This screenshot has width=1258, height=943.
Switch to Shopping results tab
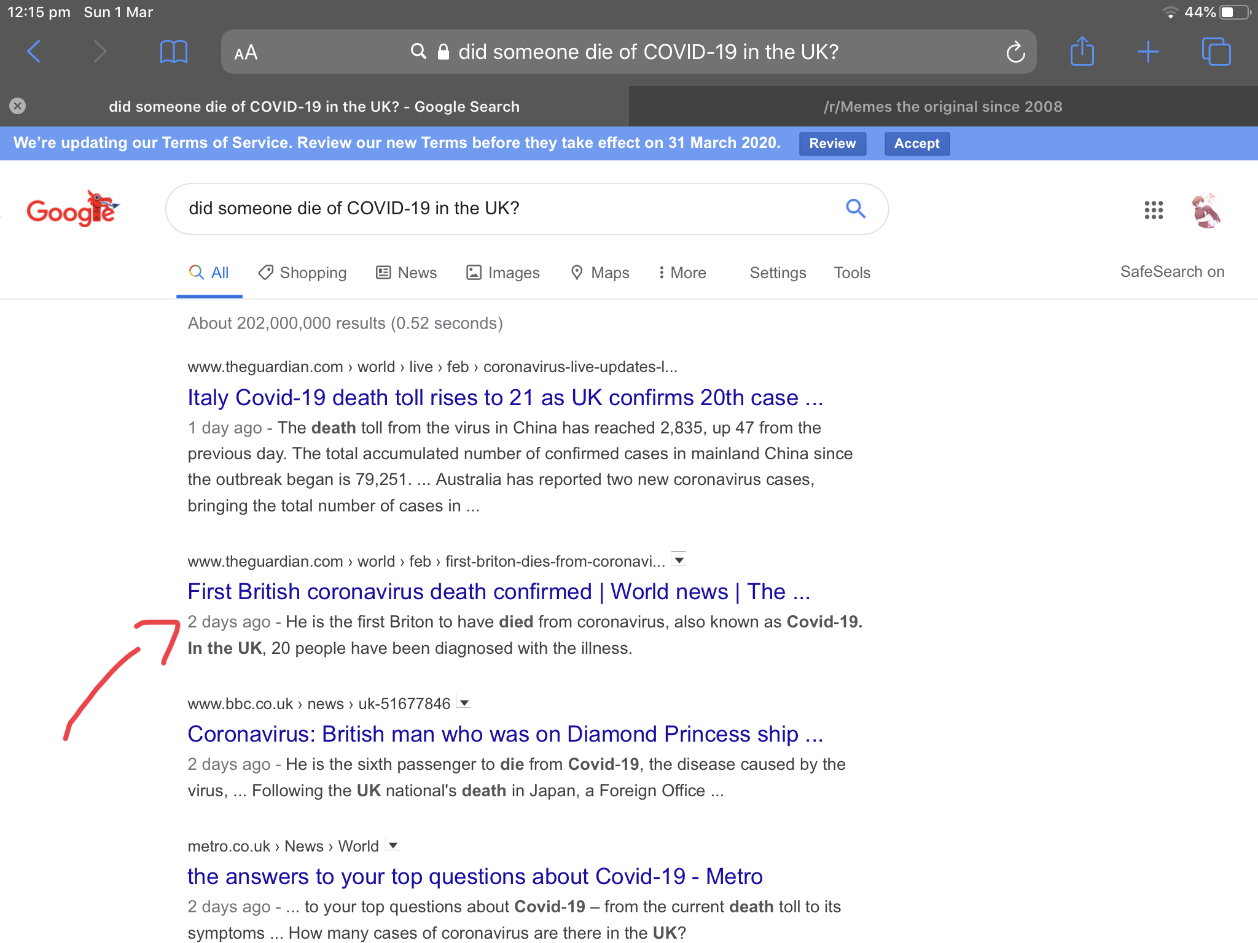tap(302, 273)
